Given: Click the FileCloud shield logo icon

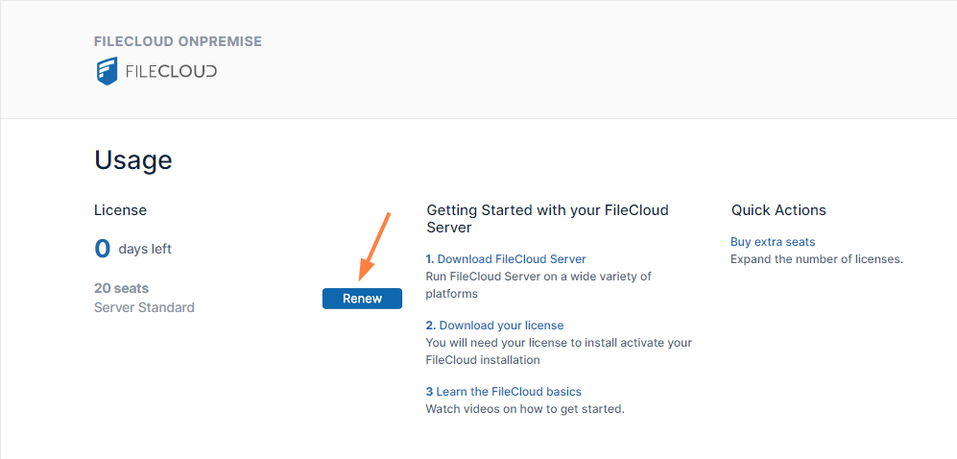Looking at the screenshot, I should [x=107, y=71].
